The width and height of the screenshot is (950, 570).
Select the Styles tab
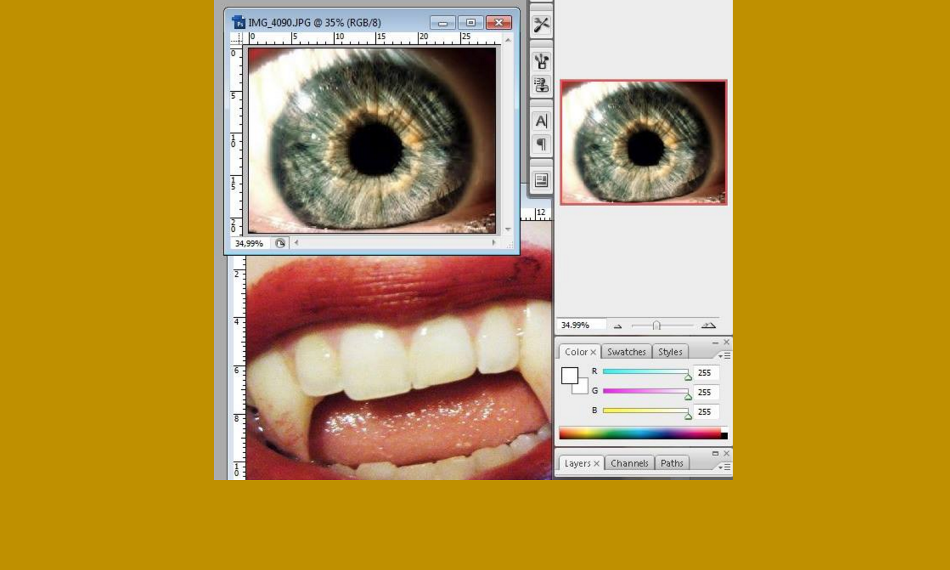tap(670, 352)
